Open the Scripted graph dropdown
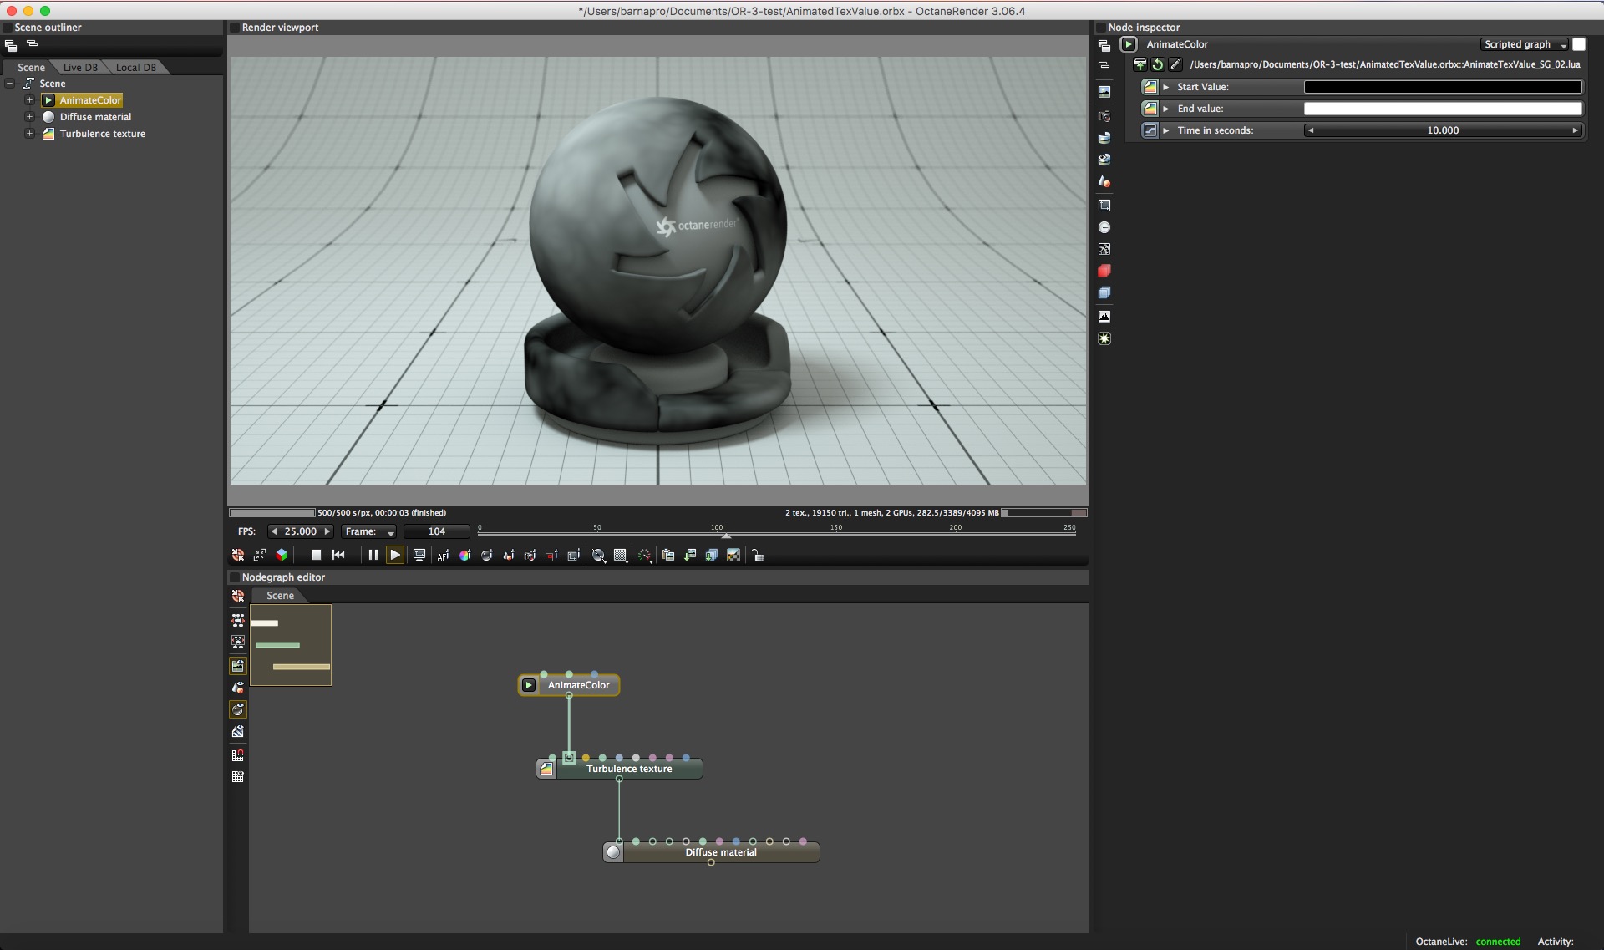Screen dimensions: 1604x950 (x=1525, y=44)
